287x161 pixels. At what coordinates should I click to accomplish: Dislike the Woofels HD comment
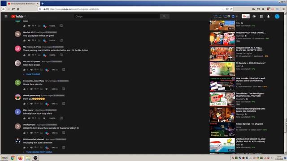point(29,41)
